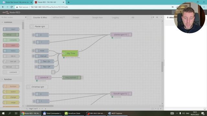The width and height of the screenshot is (207, 116).
Task: Select the Sonoff gpio/12 MQTT out node
Action: 121,94
